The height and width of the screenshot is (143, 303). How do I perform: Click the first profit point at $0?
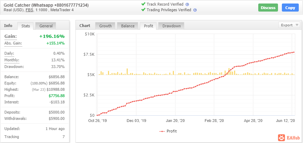pyautogui.click(x=97, y=115)
